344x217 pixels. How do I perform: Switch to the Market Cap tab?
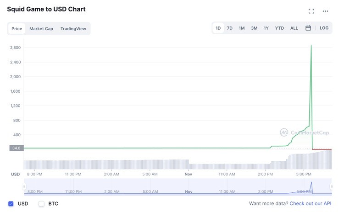pos(41,29)
